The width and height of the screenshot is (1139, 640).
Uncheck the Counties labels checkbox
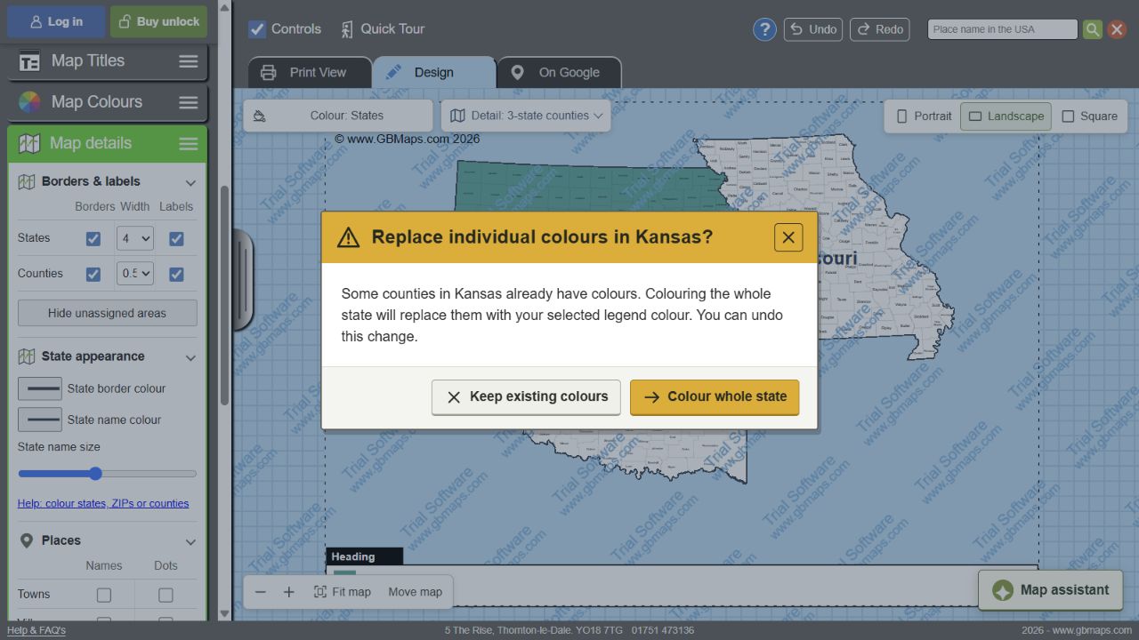coord(176,274)
